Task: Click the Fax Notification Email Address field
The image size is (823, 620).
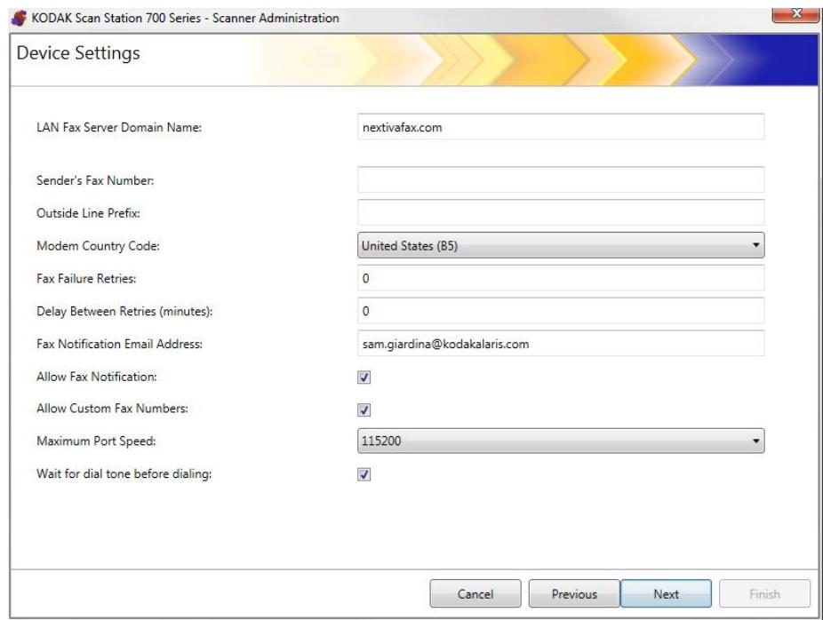Action: click(561, 344)
